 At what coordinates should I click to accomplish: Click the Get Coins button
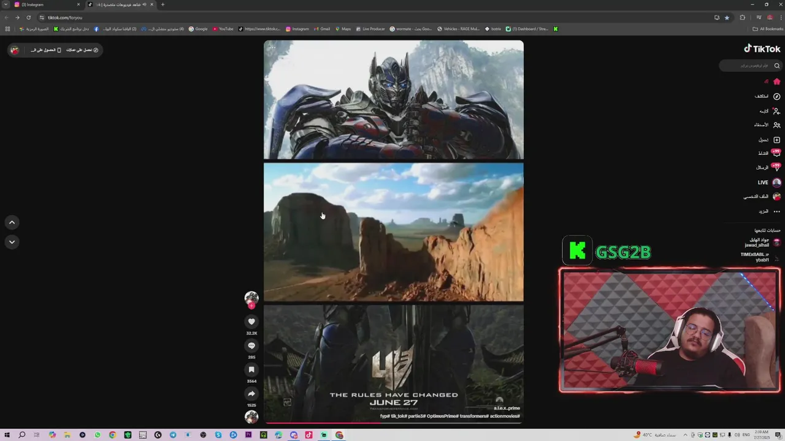click(x=82, y=50)
